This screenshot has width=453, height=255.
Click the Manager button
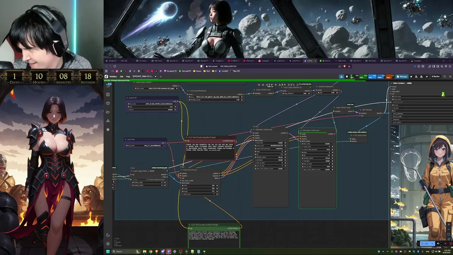pos(402,76)
